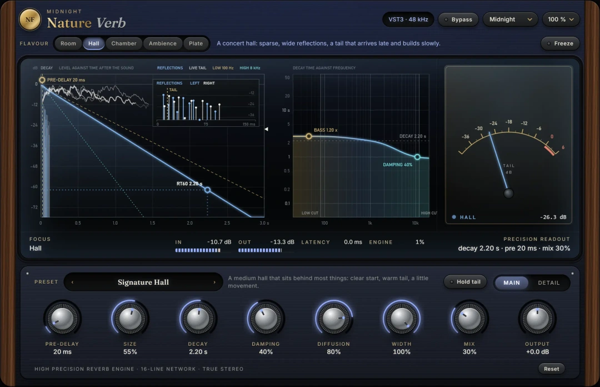Enable the Freeze toggle
The width and height of the screenshot is (600, 387).
pyautogui.click(x=560, y=43)
